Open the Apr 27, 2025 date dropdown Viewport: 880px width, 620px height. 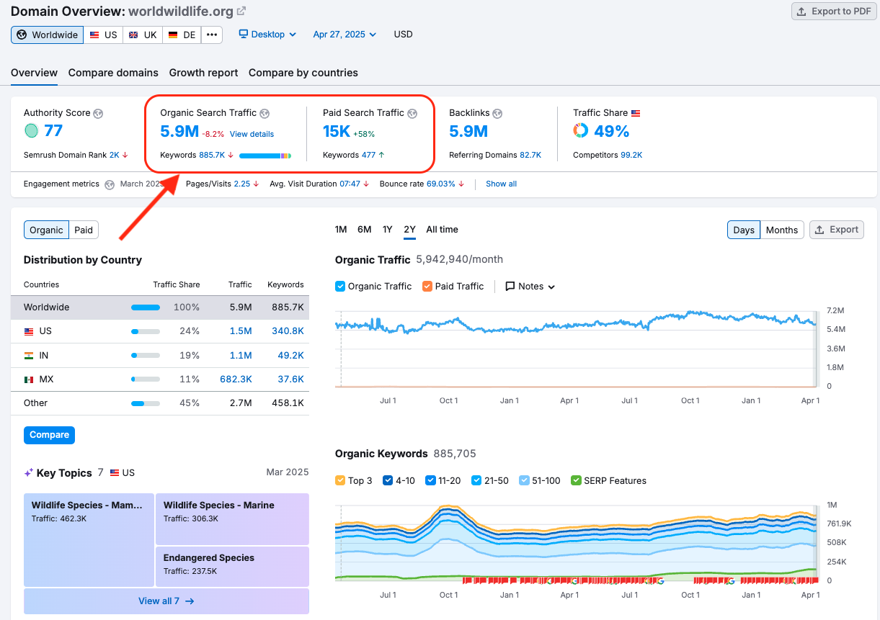(345, 34)
